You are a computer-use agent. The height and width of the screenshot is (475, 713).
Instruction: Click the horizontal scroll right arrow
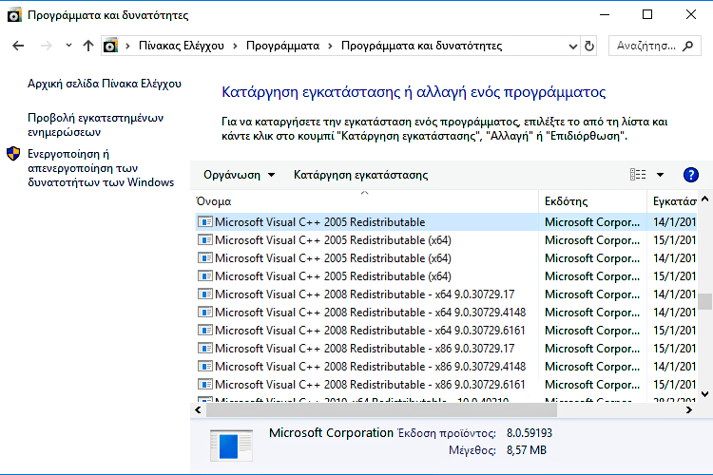(689, 410)
